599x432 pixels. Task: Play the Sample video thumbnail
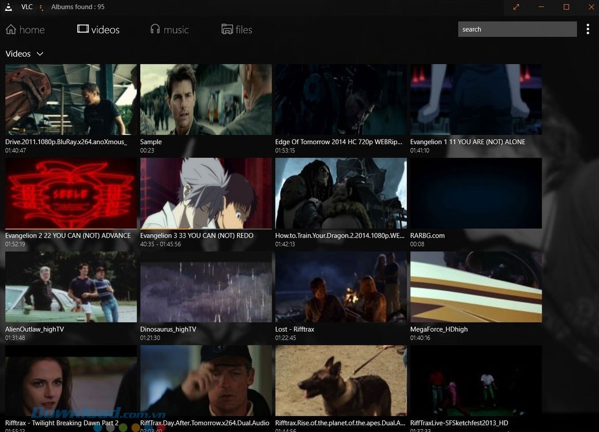(x=206, y=99)
